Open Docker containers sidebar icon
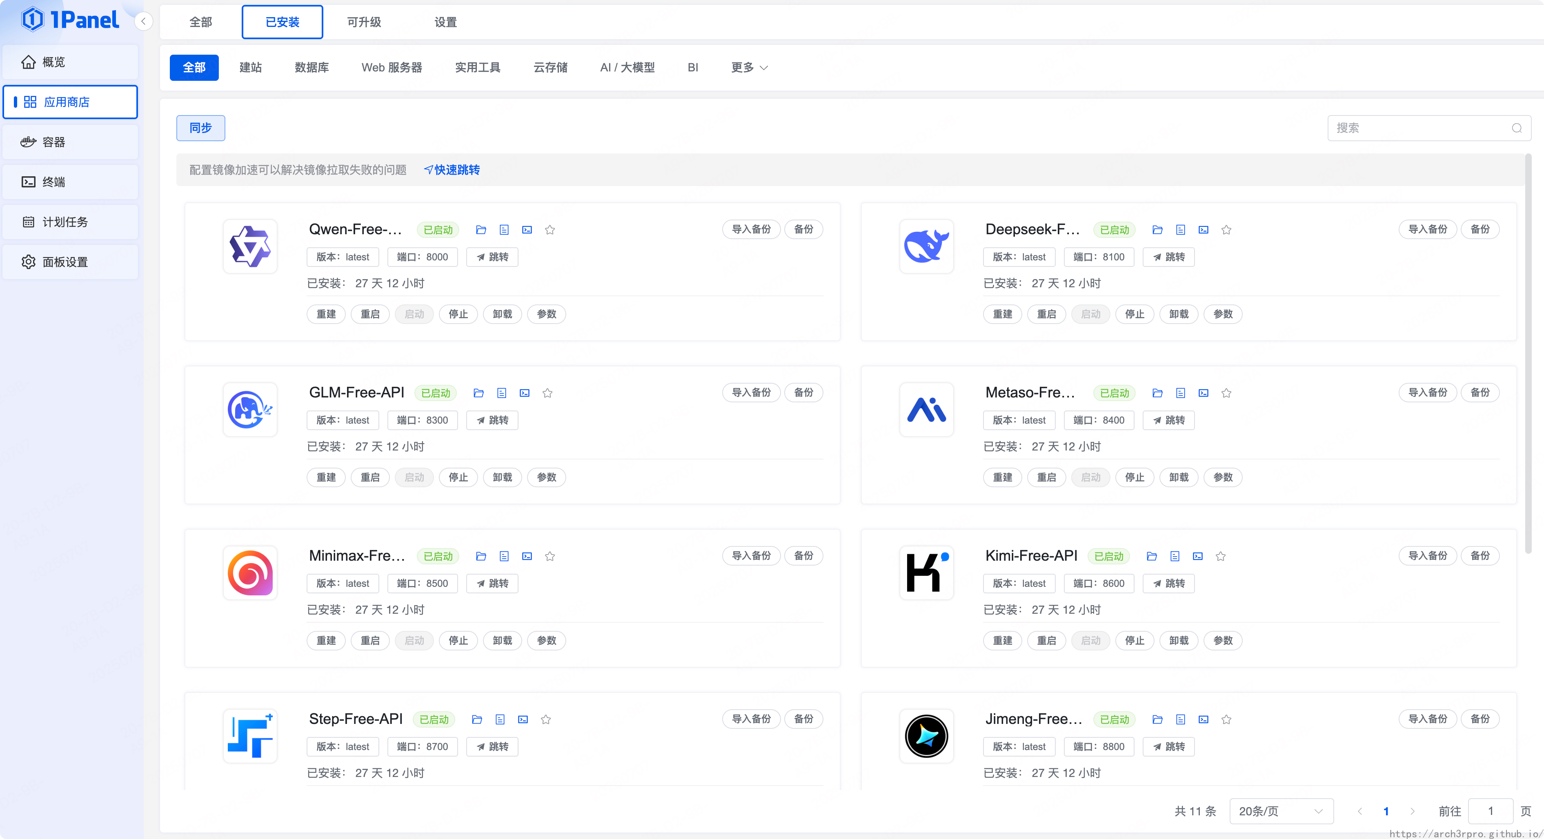This screenshot has height=839, width=1544. pos(28,142)
